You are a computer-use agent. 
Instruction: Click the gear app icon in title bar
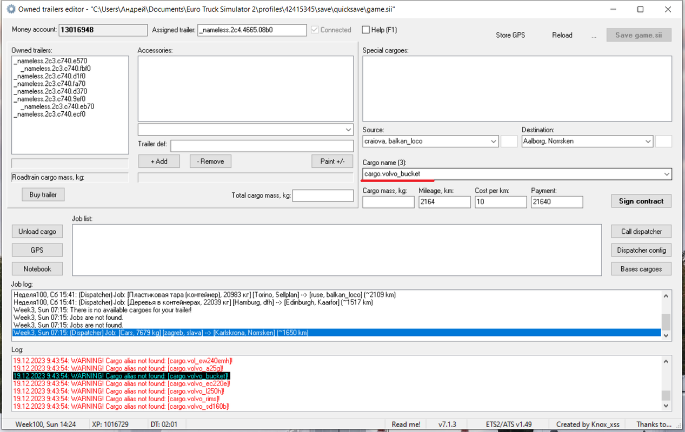[10, 9]
